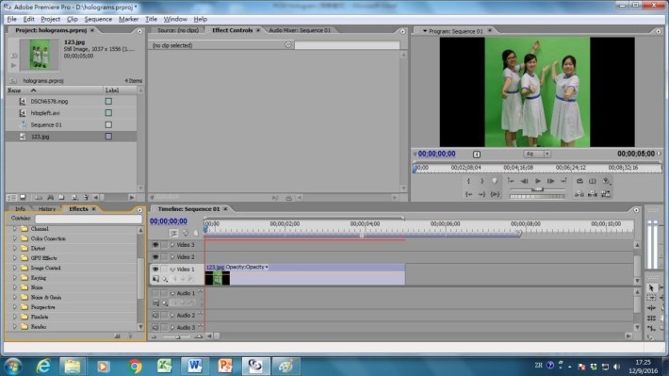The width and height of the screenshot is (669, 376).
Task: Open the Sequence menu
Action: coord(98,19)
